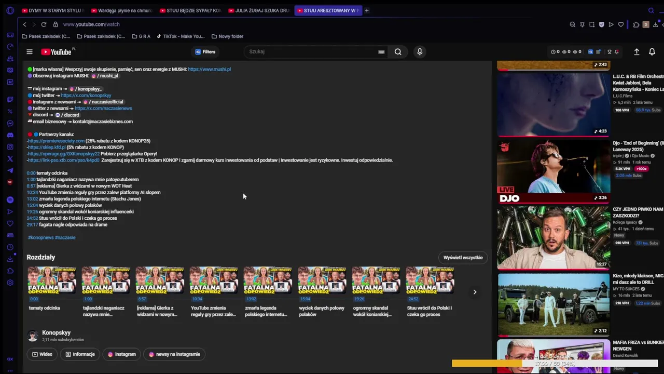Click the #naczasie hashtag
The height and width of the screenshot is (374, 664).
pyautogui.click(x=65, y=237)
